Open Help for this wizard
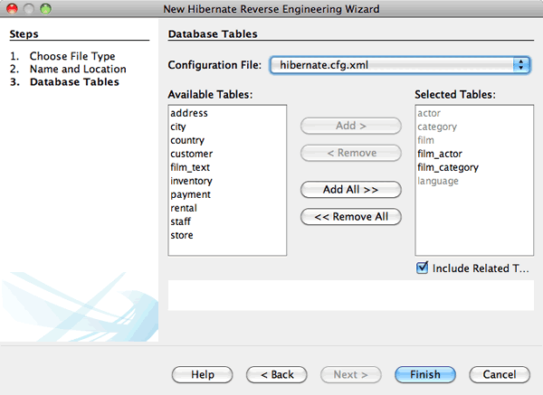Viewport: 543px width, 395px height. tap(203, 374)
